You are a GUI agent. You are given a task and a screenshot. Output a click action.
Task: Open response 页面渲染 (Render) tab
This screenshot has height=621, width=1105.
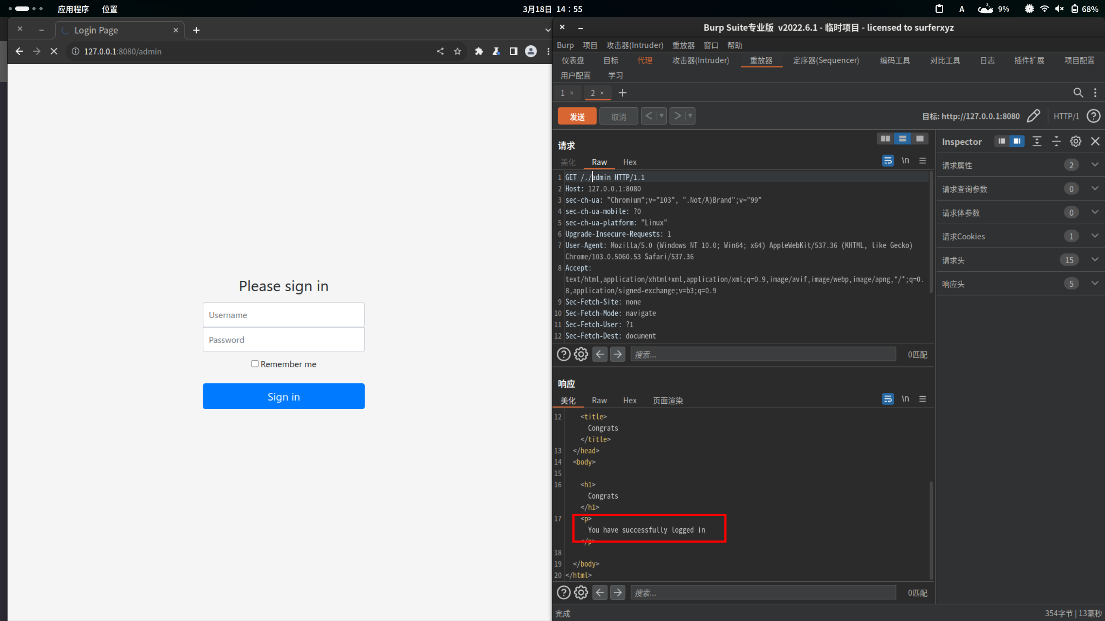pos(668,400)
